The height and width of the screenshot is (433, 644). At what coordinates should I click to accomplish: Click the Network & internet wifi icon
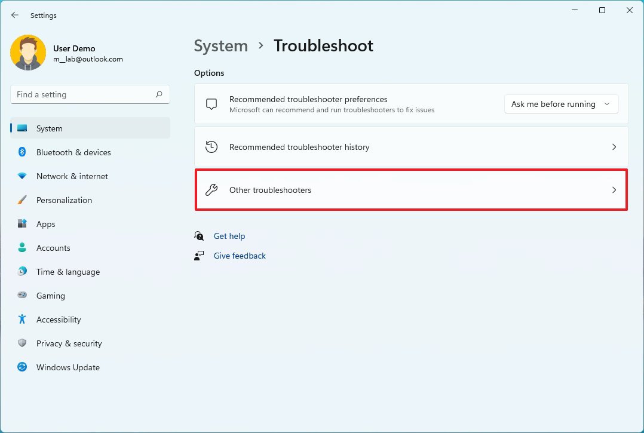(22, 176)
